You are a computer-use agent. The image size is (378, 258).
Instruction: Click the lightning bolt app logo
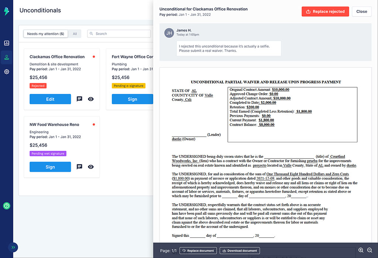pyautogui.click(x=7, y=11)
